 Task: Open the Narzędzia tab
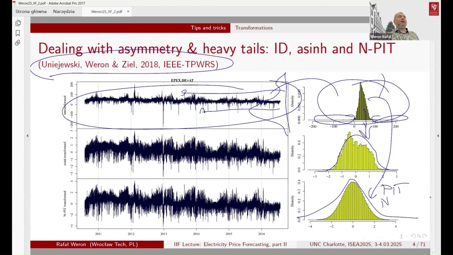(64, 11)
